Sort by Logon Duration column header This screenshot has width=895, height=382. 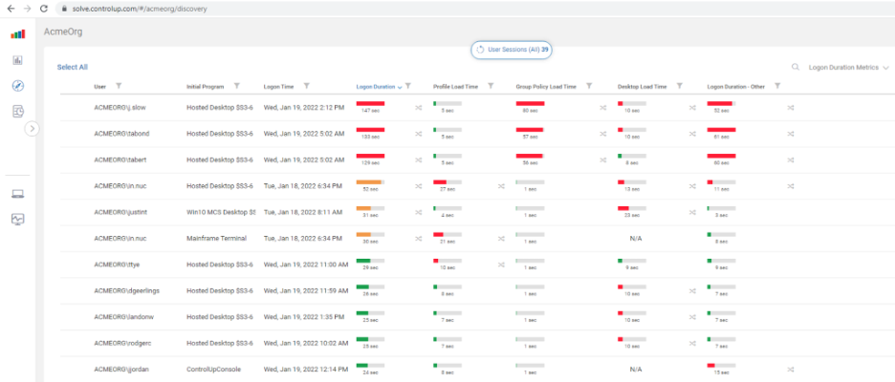click(x=379, y=87)
